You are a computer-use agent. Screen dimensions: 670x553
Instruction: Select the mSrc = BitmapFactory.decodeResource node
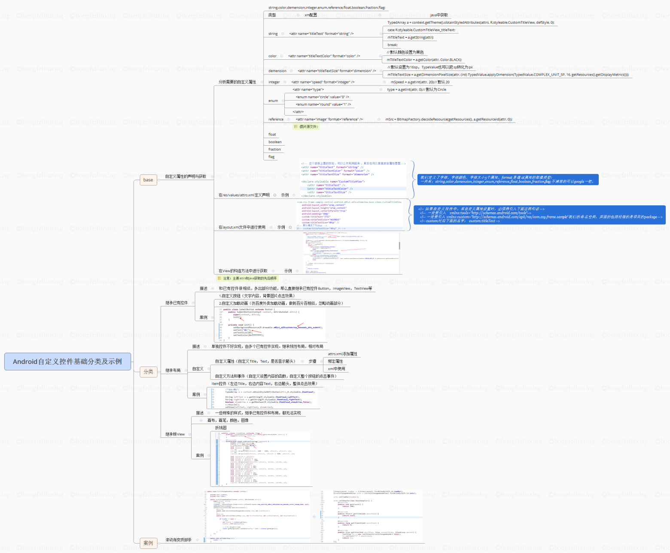click(449, 119)
